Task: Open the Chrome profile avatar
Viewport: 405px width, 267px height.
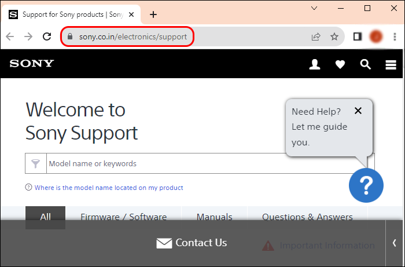Action: coord(376,36)
